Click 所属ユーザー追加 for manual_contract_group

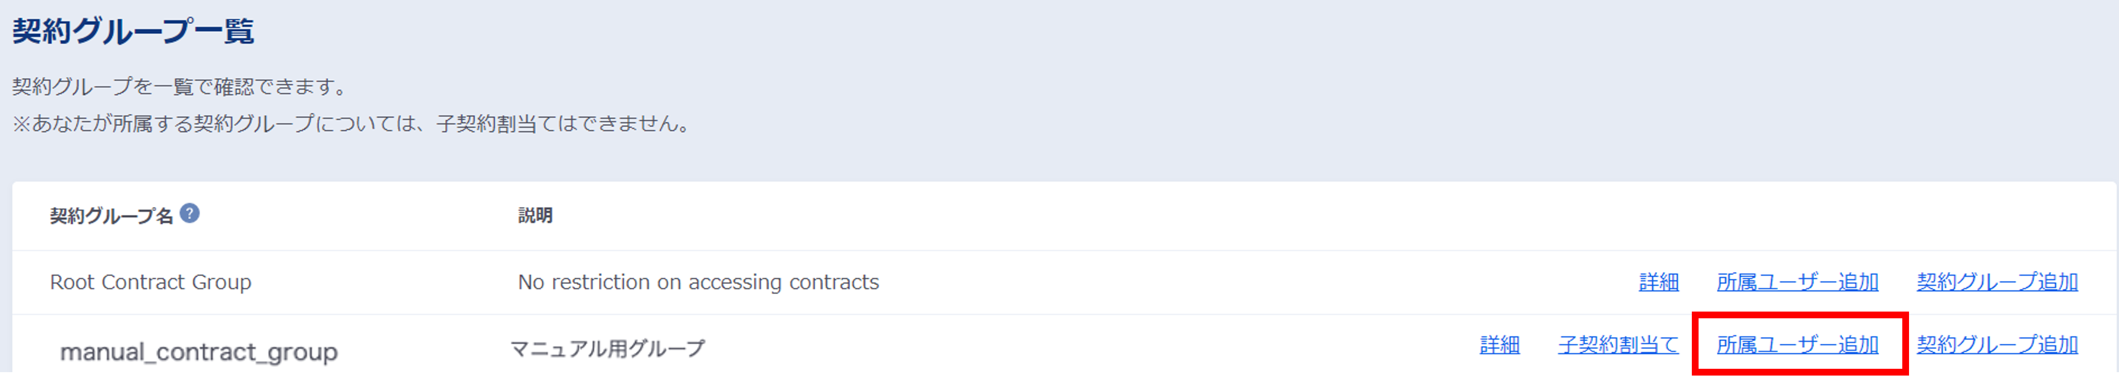1797,346
